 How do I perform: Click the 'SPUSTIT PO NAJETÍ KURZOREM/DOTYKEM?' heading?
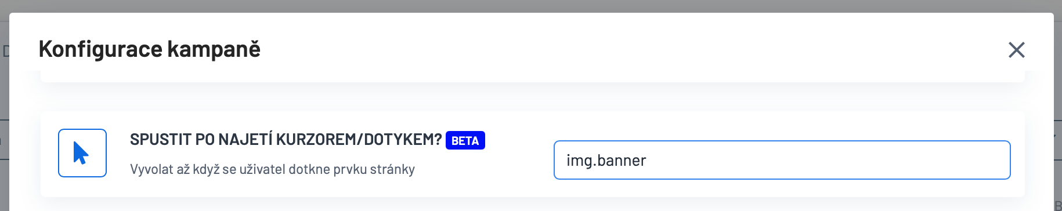pyautogui.click(x=286, y=140)
